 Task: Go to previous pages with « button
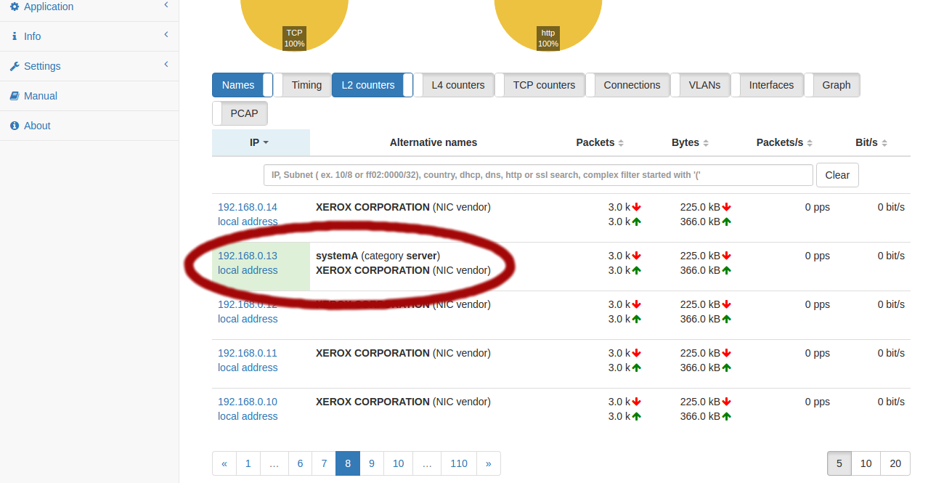tap(224, 463)
